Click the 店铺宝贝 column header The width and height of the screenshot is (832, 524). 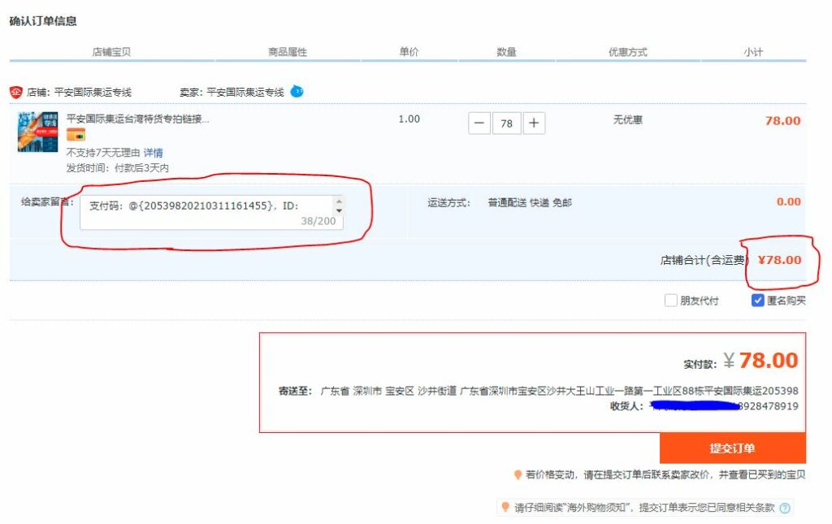111,52
